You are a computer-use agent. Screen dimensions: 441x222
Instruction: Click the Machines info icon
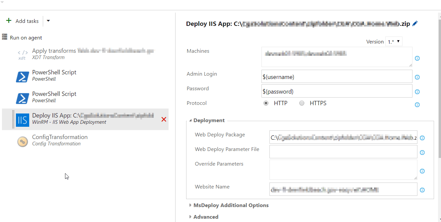(x=417, y=58)
